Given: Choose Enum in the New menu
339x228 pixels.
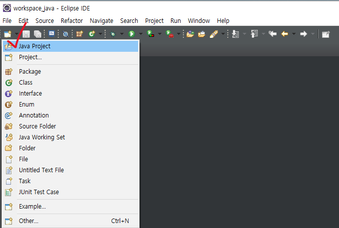Looking at the screenshot, I should (x=70, y=104).
